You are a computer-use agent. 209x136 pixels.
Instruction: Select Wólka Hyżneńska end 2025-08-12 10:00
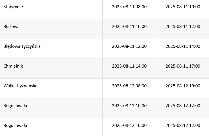[183, 86]
